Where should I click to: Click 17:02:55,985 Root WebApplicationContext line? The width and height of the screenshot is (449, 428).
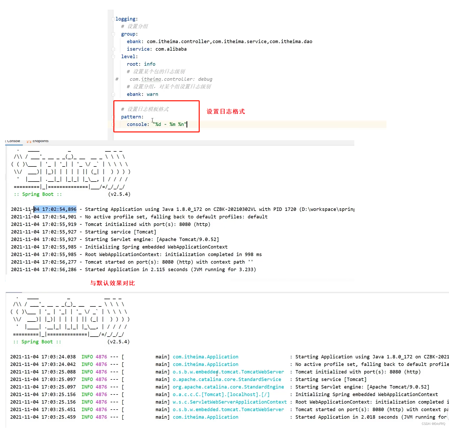point(136,255)
